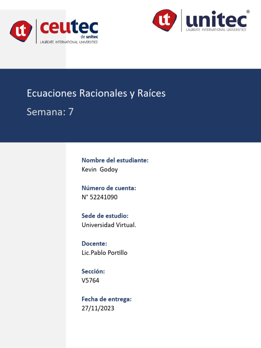The image size is (261, 348).
Task: Click the Unitec red shield logo icon
Action: point(164,20)
